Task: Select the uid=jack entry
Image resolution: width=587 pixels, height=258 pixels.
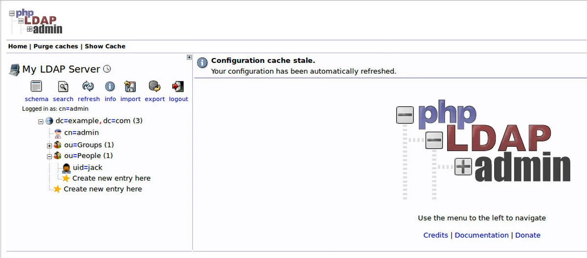Action: (x=88, y=167)
